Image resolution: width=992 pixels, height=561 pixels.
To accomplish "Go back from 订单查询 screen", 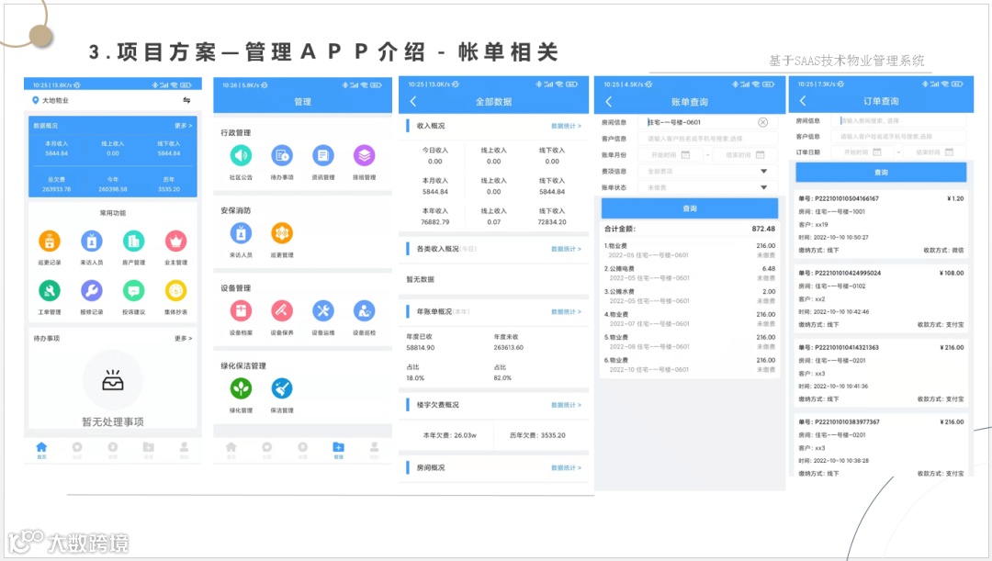I will (x=803, y=101).
